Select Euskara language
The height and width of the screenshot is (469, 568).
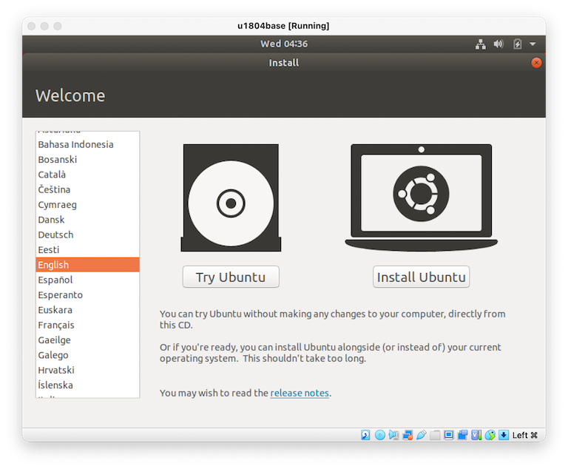88,310
